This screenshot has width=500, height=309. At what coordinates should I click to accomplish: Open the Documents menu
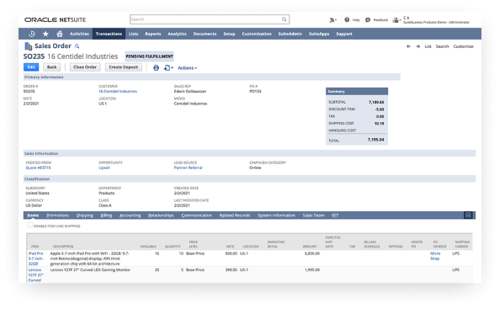205,34
